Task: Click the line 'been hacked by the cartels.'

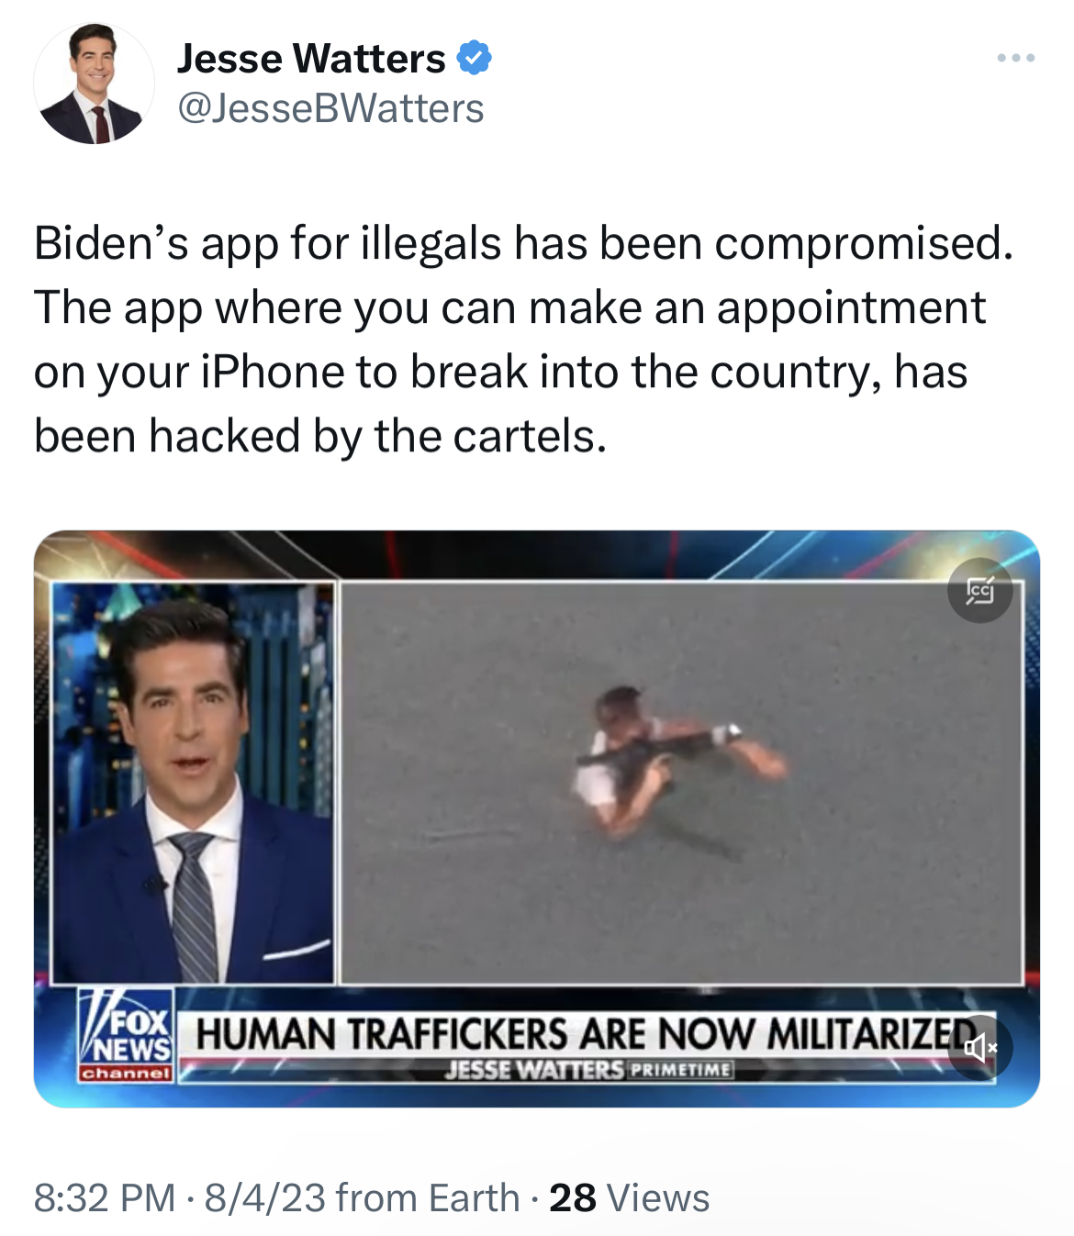Action: (320, 437)
